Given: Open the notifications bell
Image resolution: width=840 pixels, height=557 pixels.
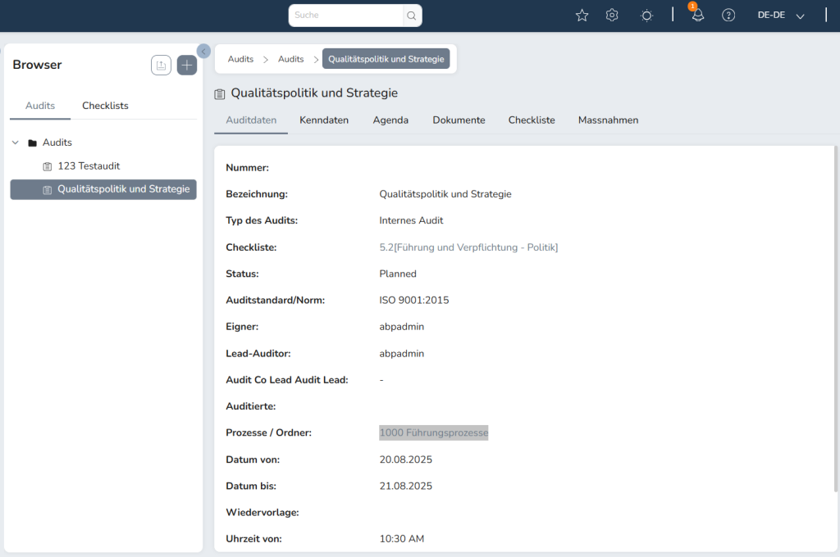Looking at the screenshot, I should tap(697, 16).
